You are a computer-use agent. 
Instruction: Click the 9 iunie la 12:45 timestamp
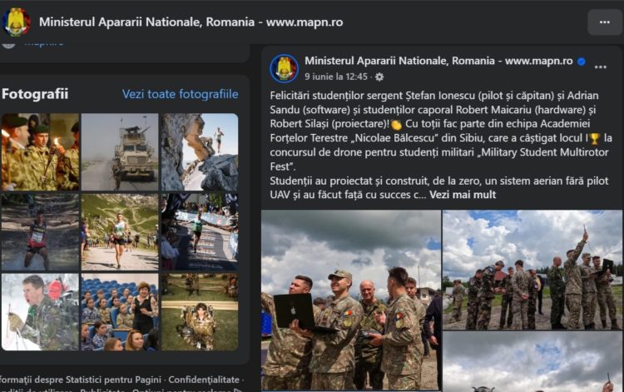[336, 77]
